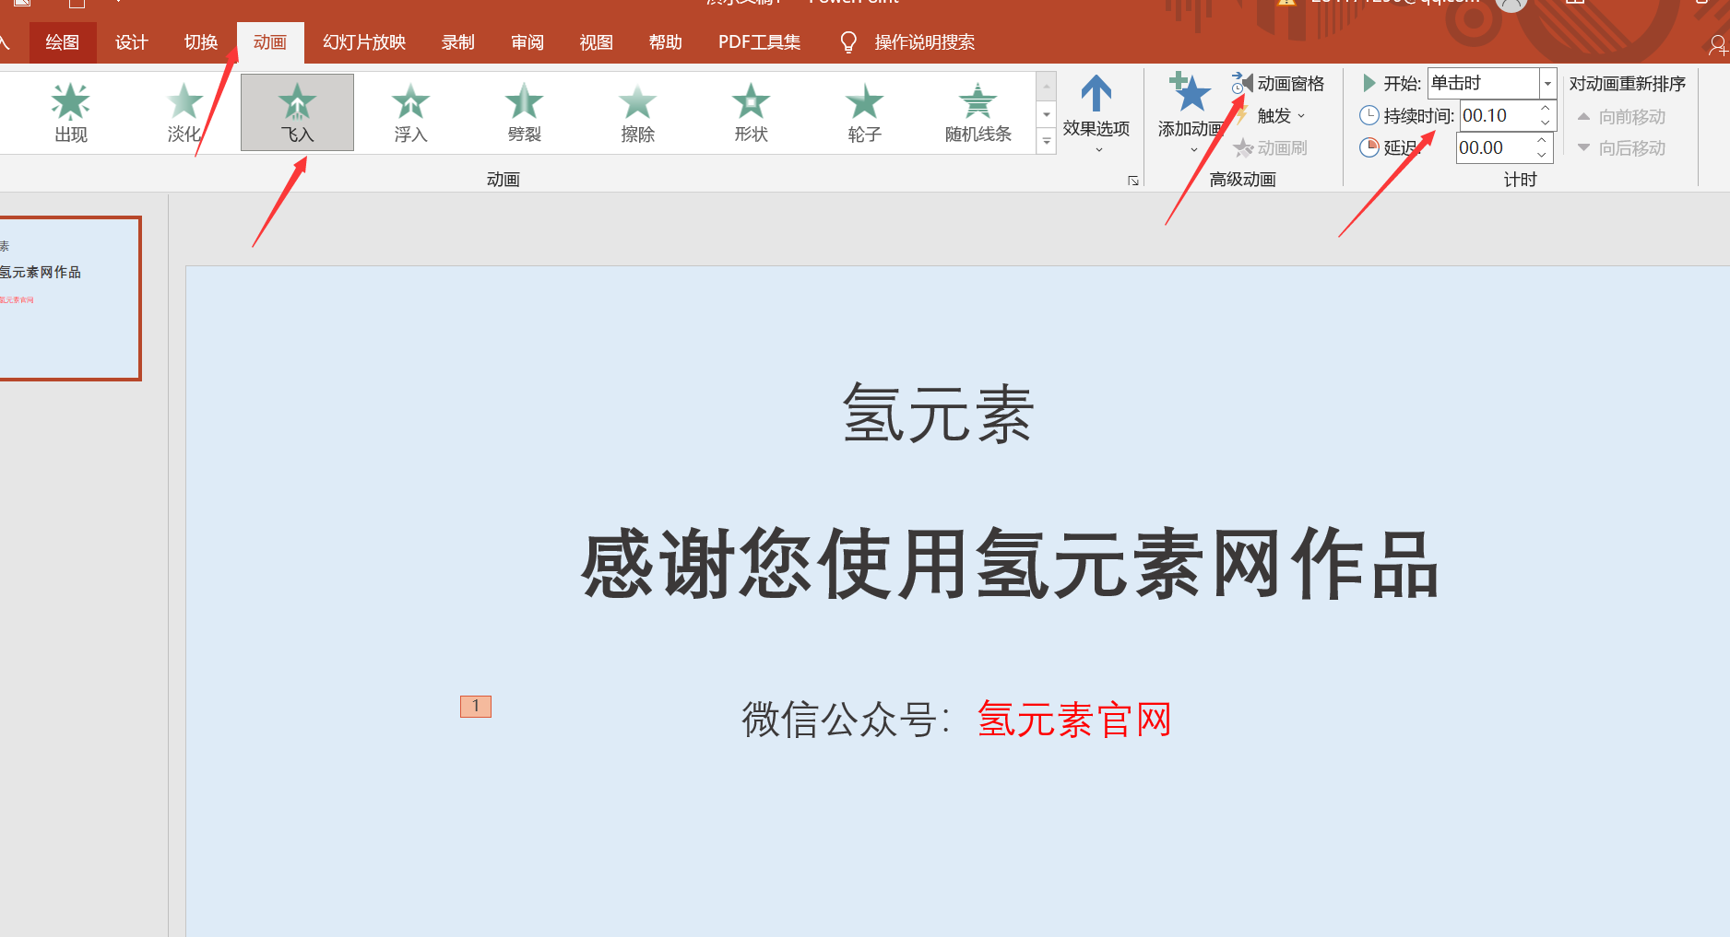Expand the full animation gallery
The image size is (1730, 937).
click(1046, 142)
